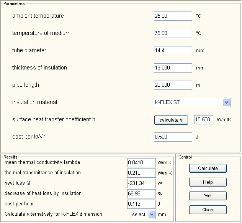This screenshot has height=223, width=242.
Task: Click the heat loss Q result box
Action: pos(141,183)
